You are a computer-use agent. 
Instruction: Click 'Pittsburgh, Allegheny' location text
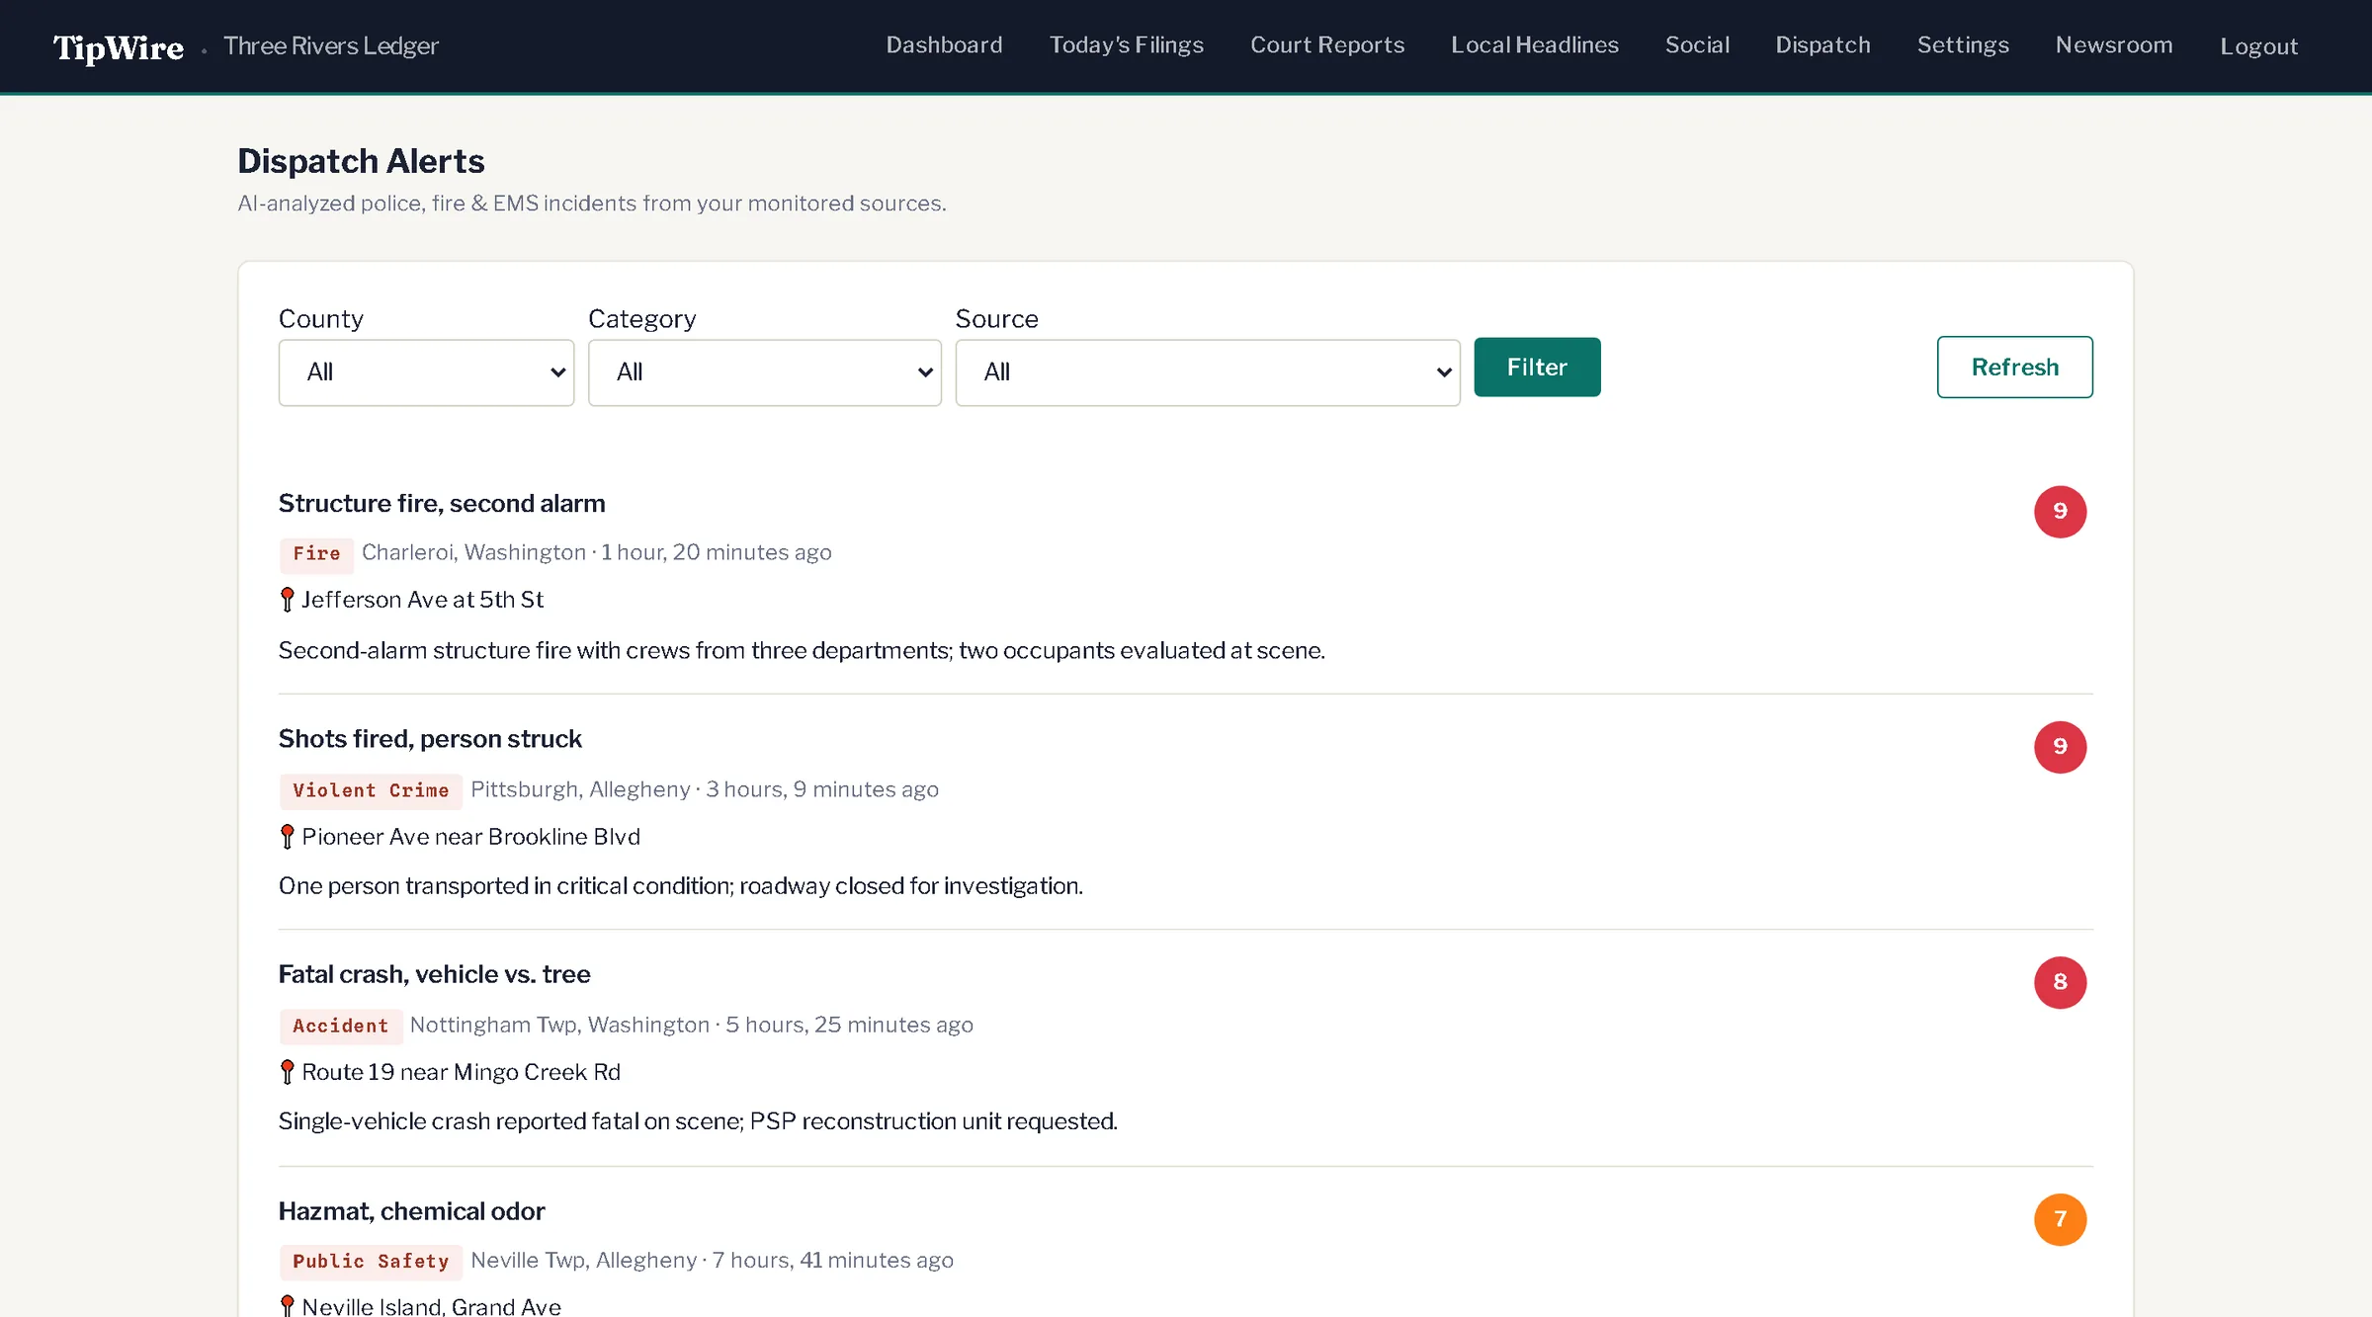pyautogui.click(x=580, y=789)
